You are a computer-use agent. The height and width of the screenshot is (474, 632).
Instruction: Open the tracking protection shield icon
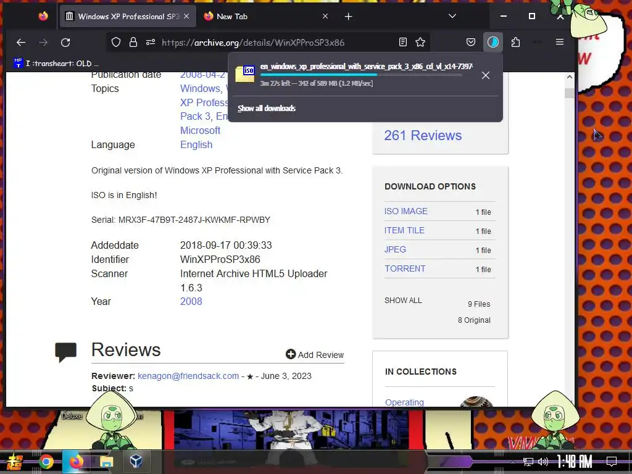click(x=116, y=43)
